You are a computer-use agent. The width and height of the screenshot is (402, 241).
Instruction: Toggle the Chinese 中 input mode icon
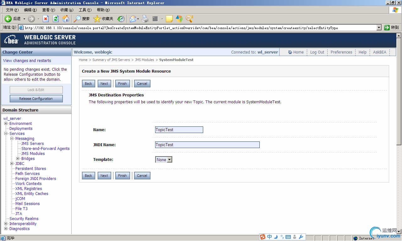pyautogui.click(x=269, y=237)
